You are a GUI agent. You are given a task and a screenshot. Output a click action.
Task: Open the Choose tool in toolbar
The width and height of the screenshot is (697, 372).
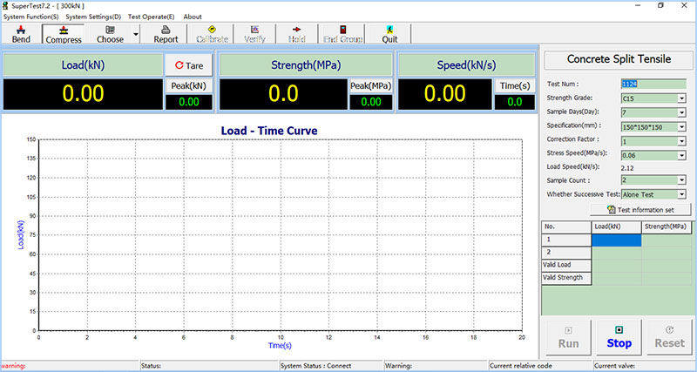pos(110,34)
